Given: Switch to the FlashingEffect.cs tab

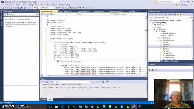Looking at the screenshot, I should [83, 12].
